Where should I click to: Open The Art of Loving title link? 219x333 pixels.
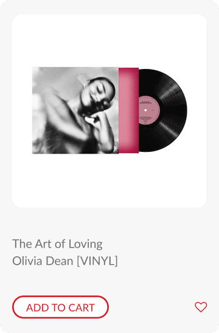pyautogui.click(x=57, y=244)
